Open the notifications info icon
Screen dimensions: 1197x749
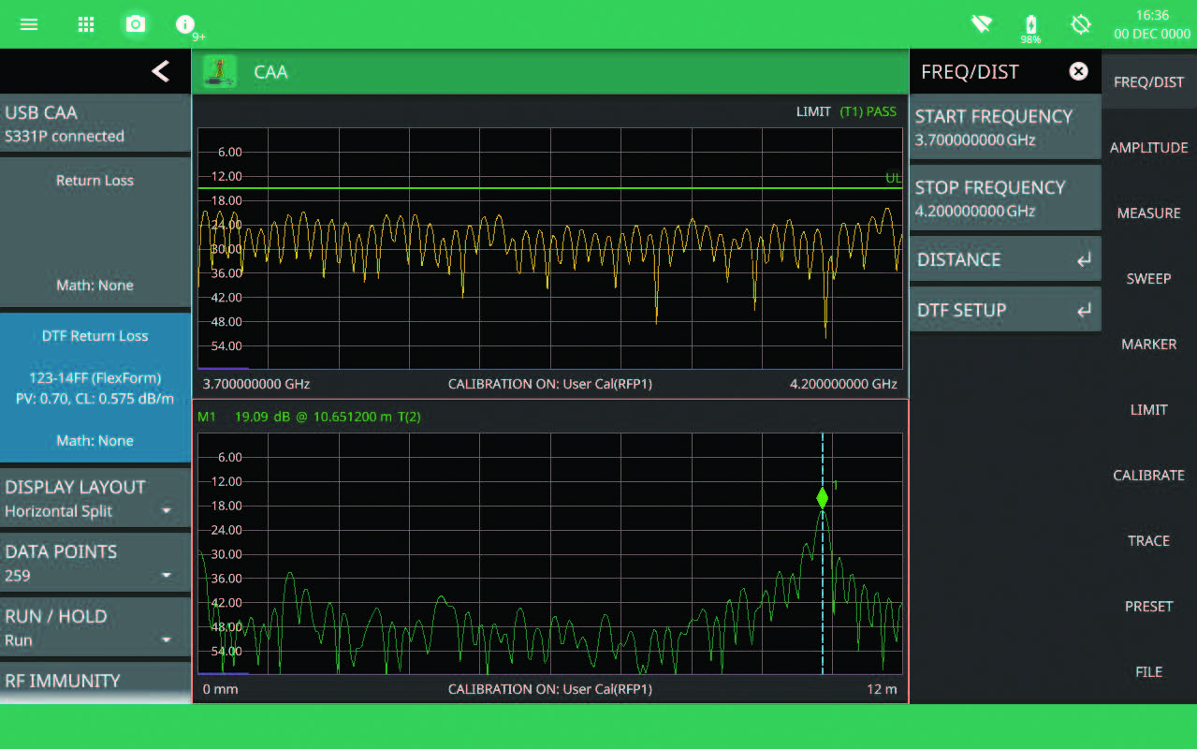[185, 24]
